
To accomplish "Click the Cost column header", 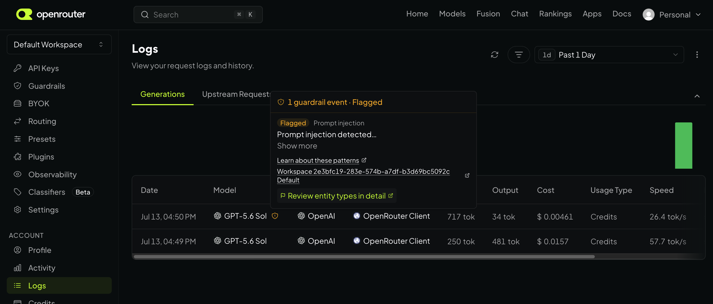I will tap(545, 190).
